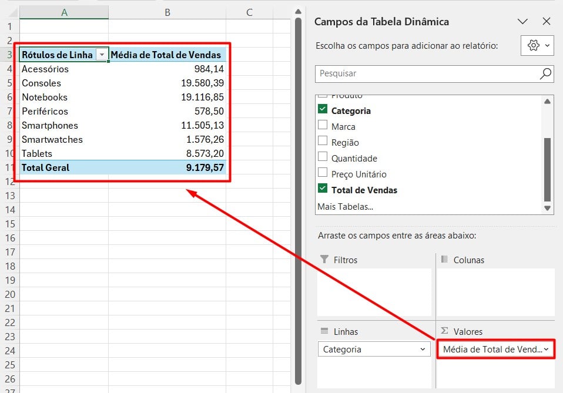The image size is (563, 393).
Task: Click the Linhas area icon
Action: (324, 331)
